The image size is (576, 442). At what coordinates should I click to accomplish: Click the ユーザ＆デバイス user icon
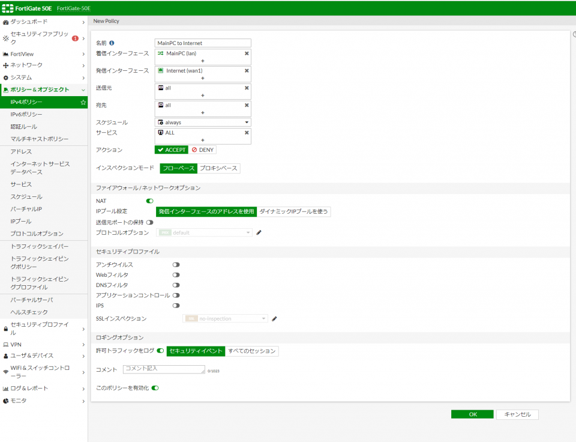[5, 356]
